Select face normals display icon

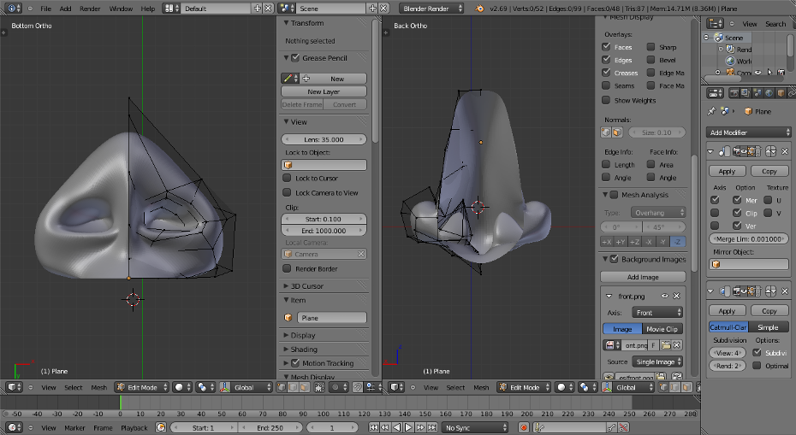(x=617, y=132)
